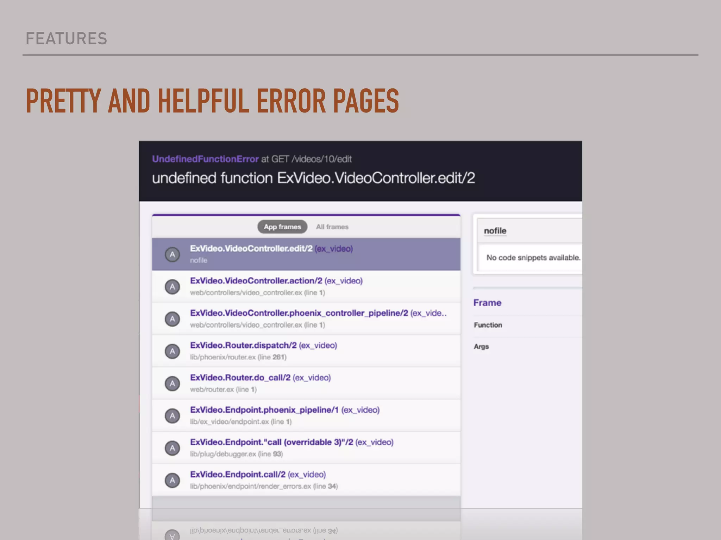Screen dimensions: 721x540
Task: Click the A icon beside call (overridable 3) frame
Action: click(x=173, y=448)
